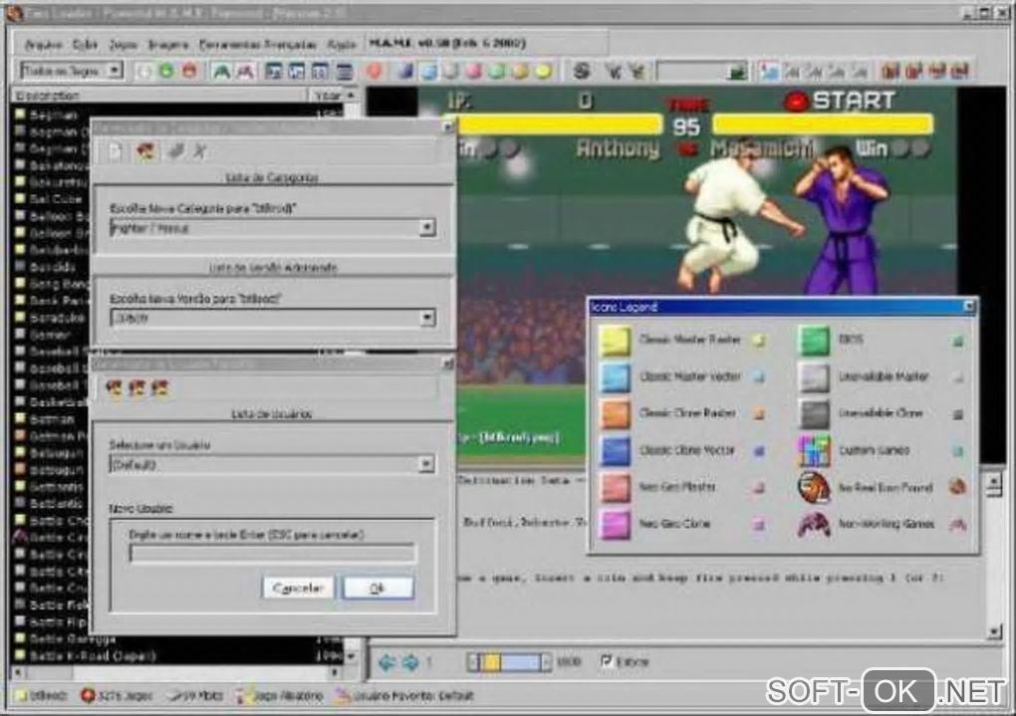Close the Icons Legend window
This screenshot has height=716, width=1016.
969,307
